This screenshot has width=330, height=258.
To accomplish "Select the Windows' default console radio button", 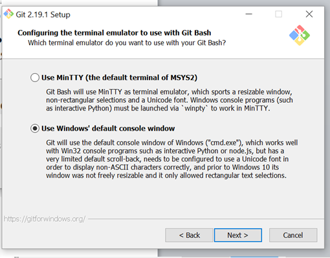I will 35,129.
